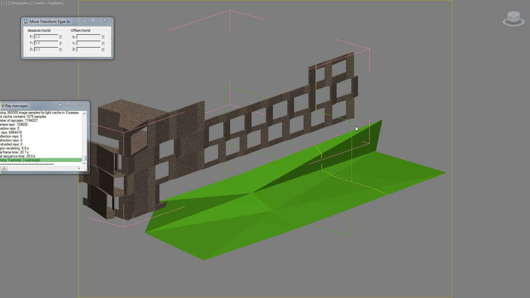
Task: Click V-Ray messages vertical scrollbar thumb
Action: click(x=84, y=158)
